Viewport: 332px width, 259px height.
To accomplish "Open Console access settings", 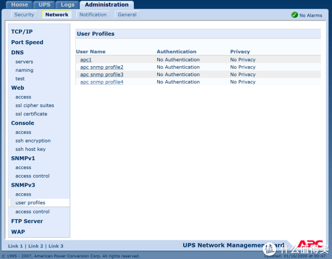I will click(x=23, y=132).
